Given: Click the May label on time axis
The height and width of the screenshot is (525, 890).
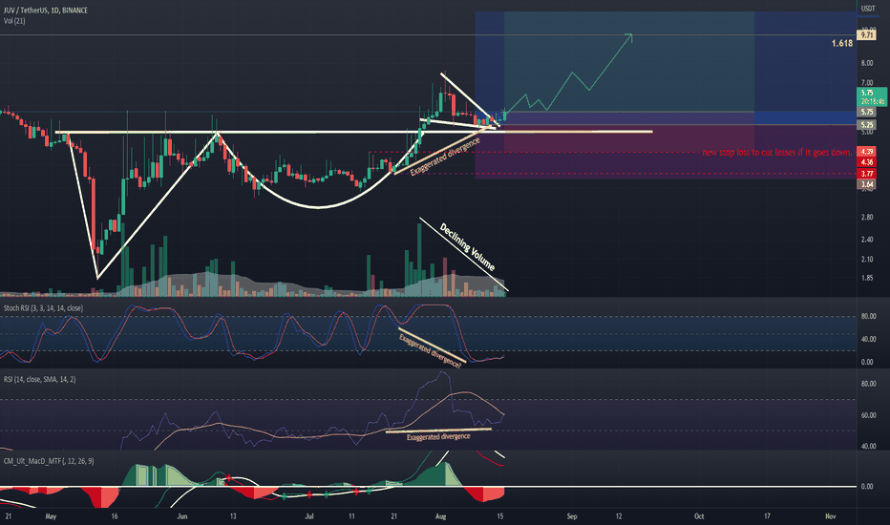Looking at the screenshot, I should [51, 516].
